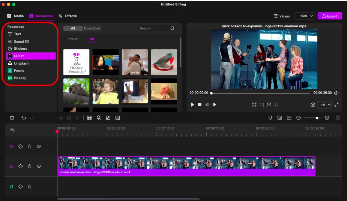
Task: Toggle the preview volume speaker icon
Action: [x=336, y=93]
